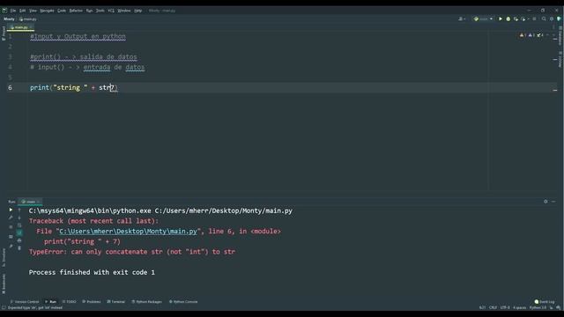Select the main tab in Run panel
Image resolution: width=564 pixels, height=317 pixels.
click(30, 202)
